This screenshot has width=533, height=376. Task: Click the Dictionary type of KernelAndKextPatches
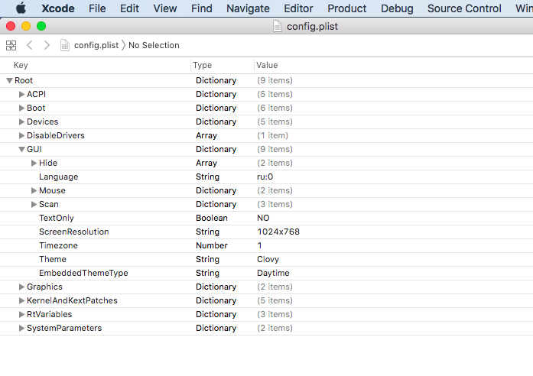[216, 300]
